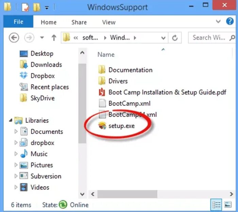Click the Forward navigation arrow
Image resolution: width=238 pixels, height=212 pixels.
click(x=29, y=37)
